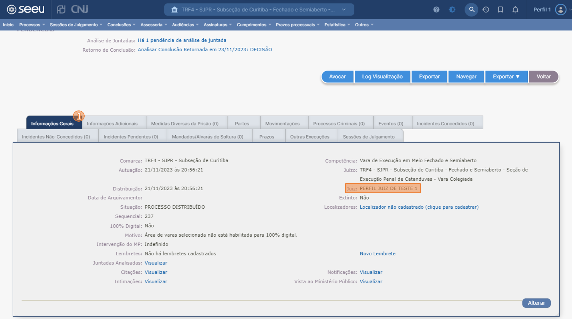This screenshot has width=572, height=320.
Task: Click the PROCESSO DISTRIBUÍDO situation value
Action: click(175, 207)
